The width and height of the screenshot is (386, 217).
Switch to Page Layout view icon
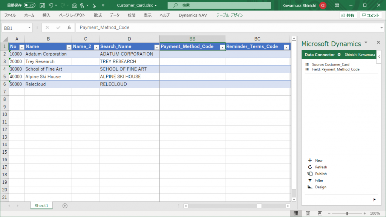[x=308, y=213]
